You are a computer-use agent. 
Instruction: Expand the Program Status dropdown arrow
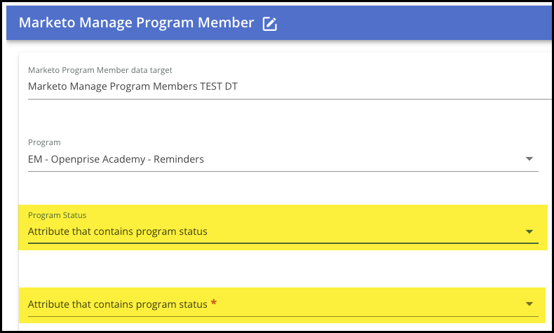pyautogui.click(x=529, y=231)
